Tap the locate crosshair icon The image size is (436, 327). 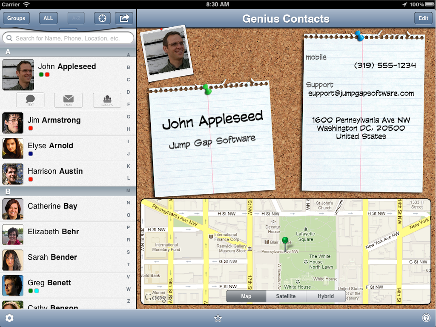click(x=102, y=18)
